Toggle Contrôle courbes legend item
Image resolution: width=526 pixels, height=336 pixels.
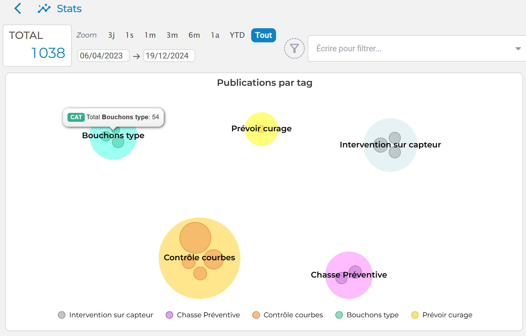pyautogui.click(x=288, y=315)
